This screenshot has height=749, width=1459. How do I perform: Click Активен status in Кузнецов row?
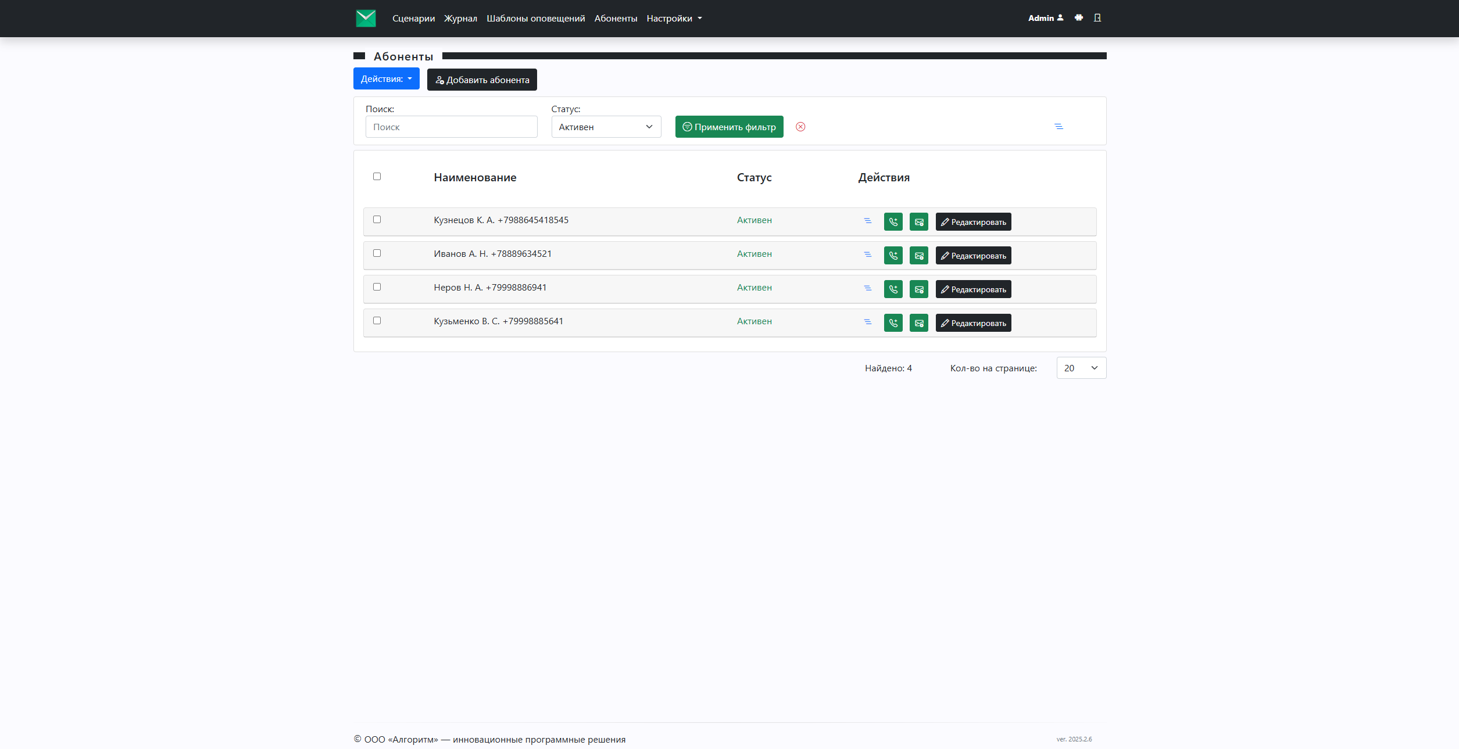click(754, 220)
